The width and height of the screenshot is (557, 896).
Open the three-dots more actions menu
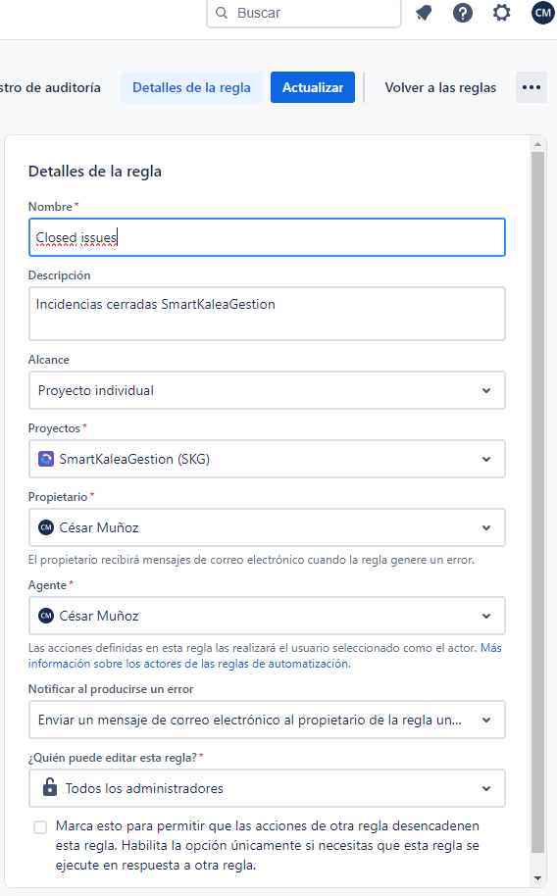(x=532, y=87)
